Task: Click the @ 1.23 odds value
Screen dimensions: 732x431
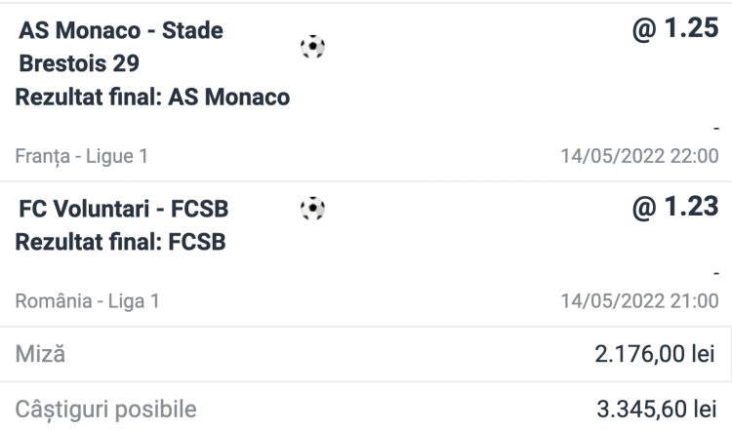Action: [675, 207]
